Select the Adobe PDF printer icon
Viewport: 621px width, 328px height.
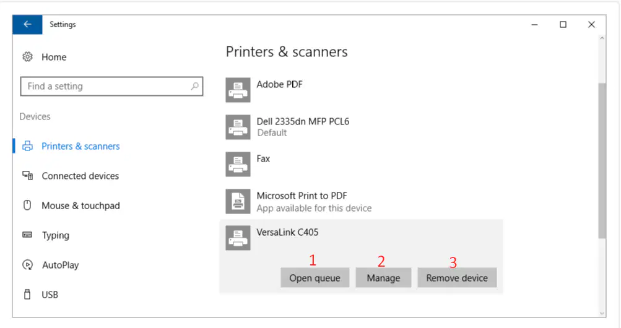238,90
